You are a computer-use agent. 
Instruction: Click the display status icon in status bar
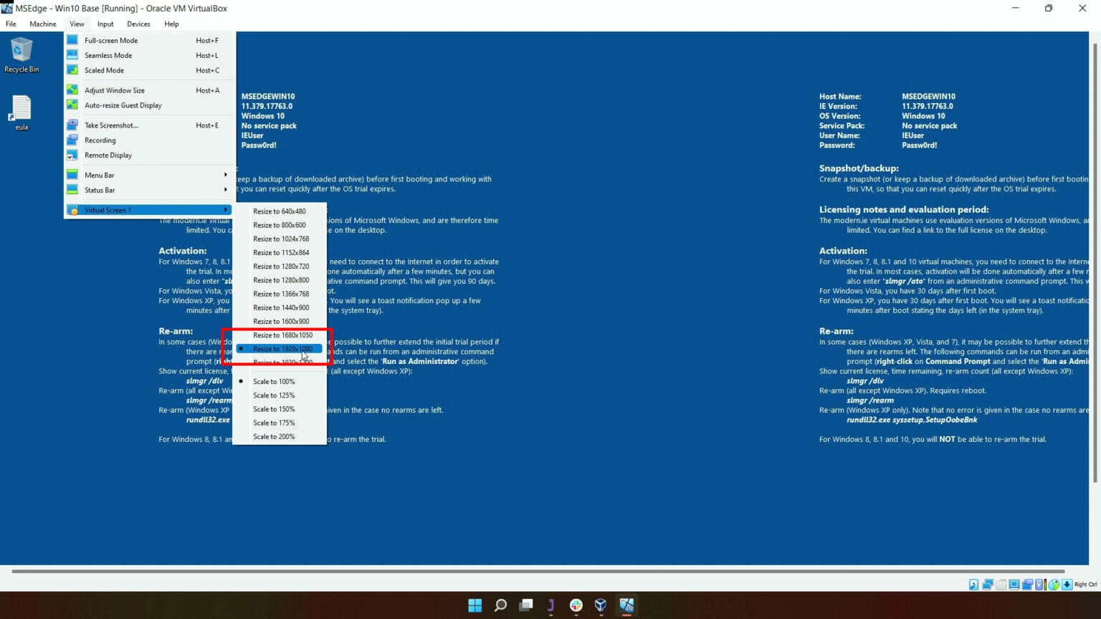(x=1014, y=585)
